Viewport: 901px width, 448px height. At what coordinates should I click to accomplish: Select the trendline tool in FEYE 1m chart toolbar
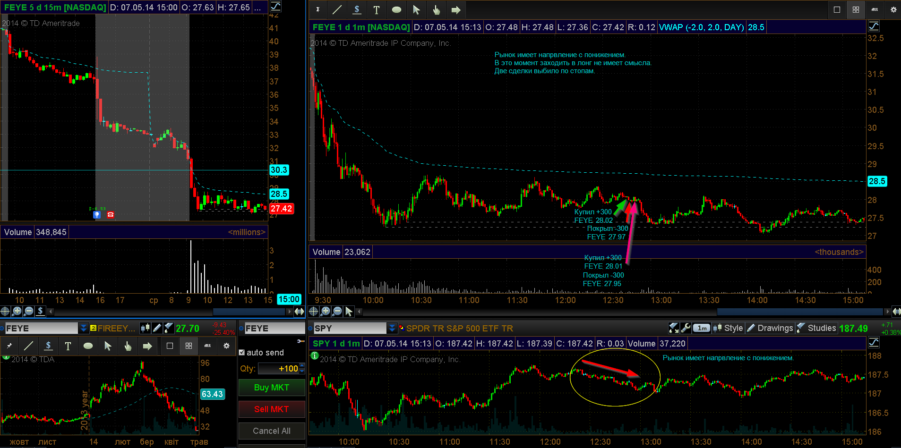pyautogui.click(x=337, y=9)
